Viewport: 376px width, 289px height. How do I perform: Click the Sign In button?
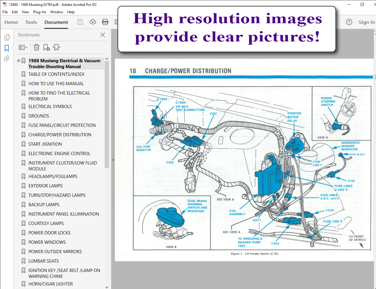pos(367,22)
